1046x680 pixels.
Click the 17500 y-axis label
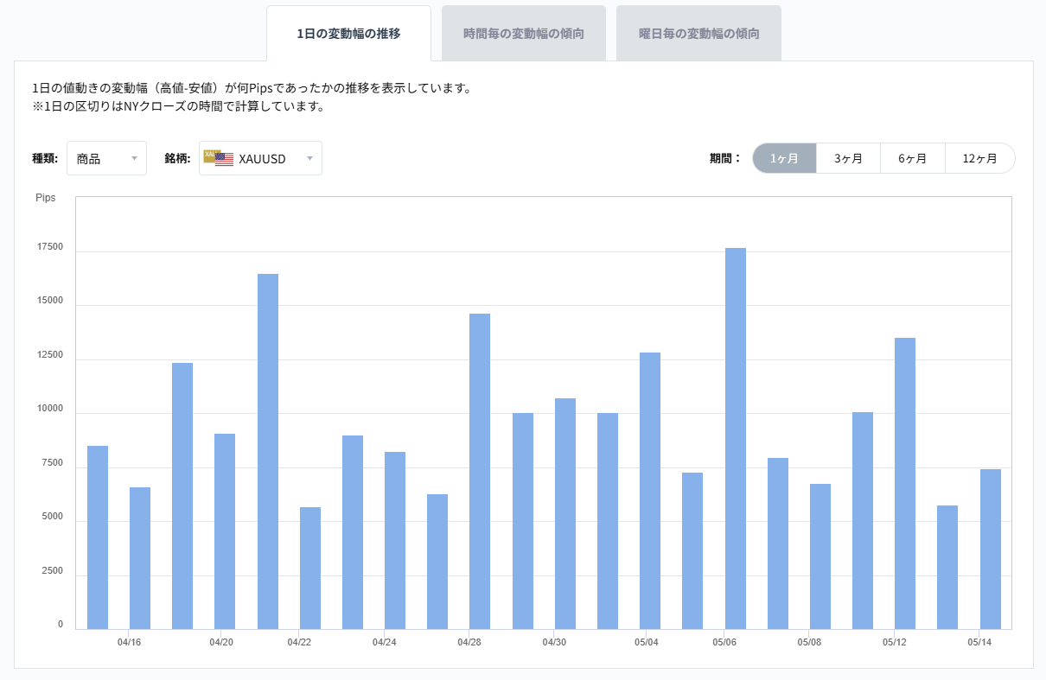click(50, 247)
